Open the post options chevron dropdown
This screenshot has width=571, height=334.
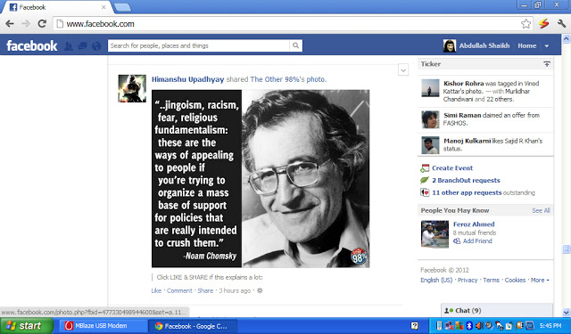pyautogui.click(x=403, y=69)
